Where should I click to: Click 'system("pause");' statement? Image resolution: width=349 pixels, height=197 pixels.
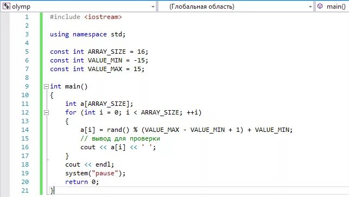[96, 173]
